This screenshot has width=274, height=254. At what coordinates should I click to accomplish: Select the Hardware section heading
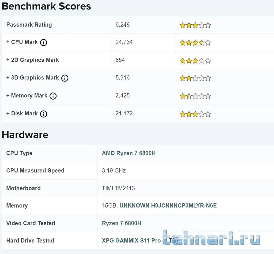coord(25,135)
